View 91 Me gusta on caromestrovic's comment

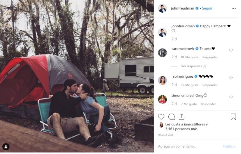[190, 57]
